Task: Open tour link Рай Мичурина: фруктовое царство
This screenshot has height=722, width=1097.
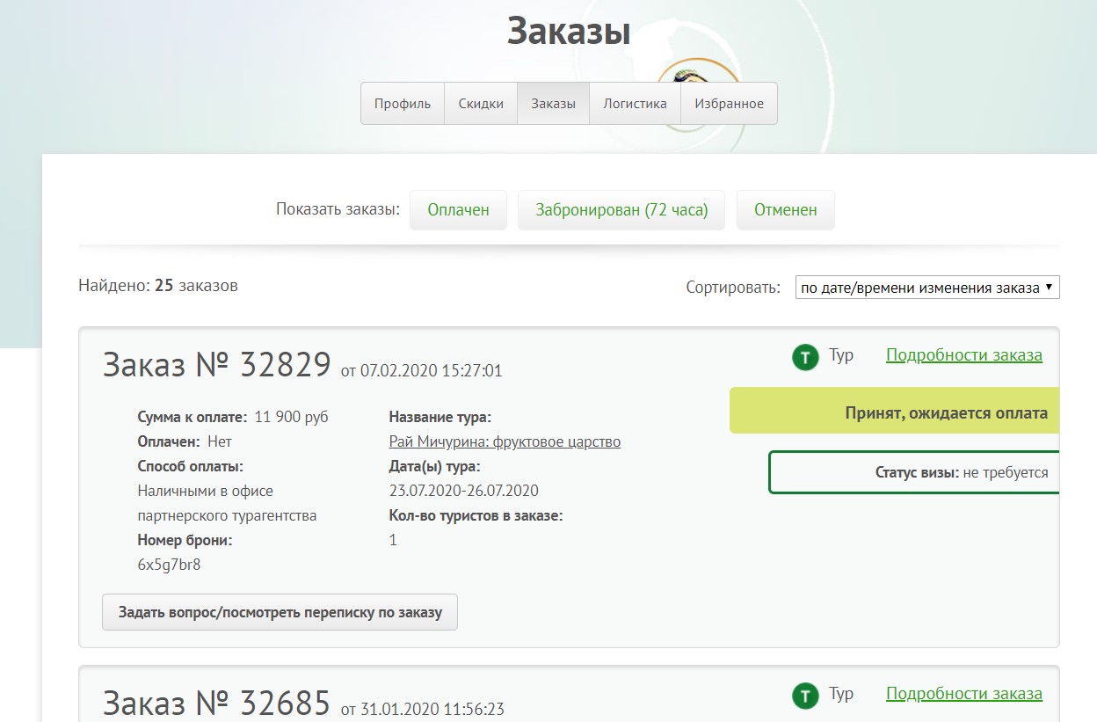Action: pyautogui.click(x=505, y=441)
